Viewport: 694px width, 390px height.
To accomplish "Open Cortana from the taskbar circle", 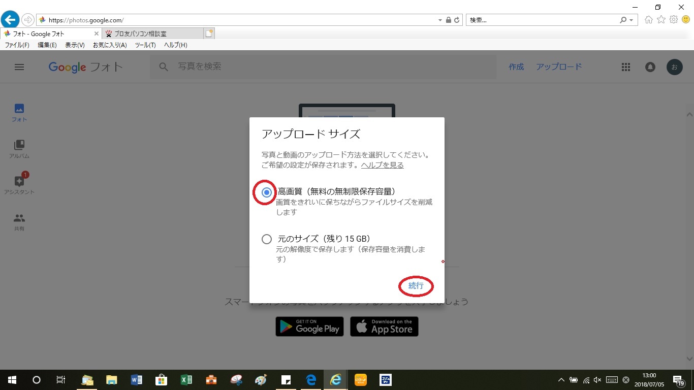I will (x=36, y=380).
